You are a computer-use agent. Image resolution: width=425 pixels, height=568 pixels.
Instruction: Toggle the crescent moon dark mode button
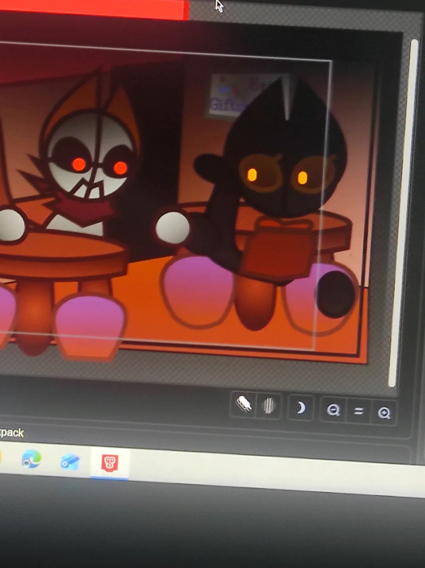300,407
